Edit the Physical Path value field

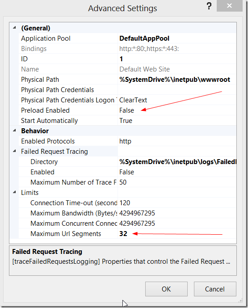[177, 80]
